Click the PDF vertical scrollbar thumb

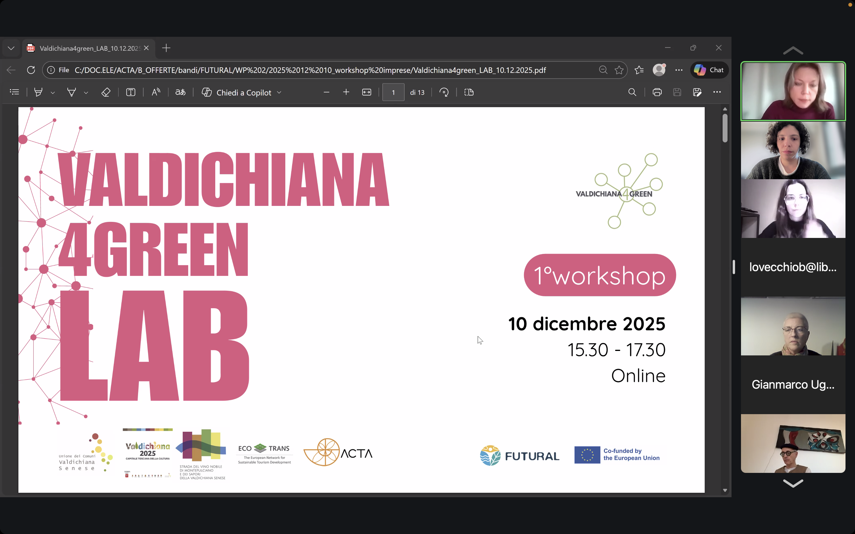pyautogui.click(x=725, y=128)
